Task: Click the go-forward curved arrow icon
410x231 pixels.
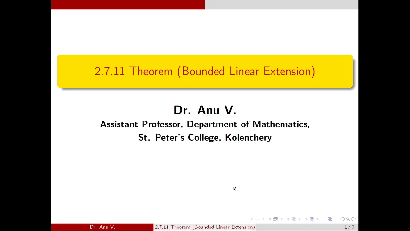Action: click(x=353, y=219)
